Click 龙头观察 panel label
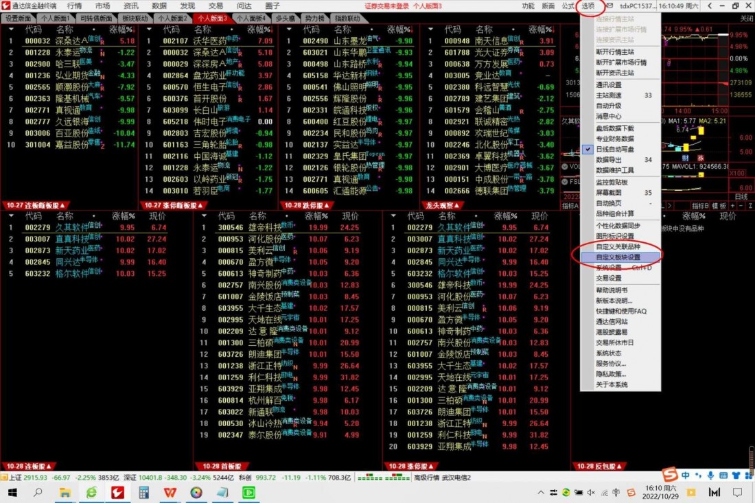Screen dimensions: 755x503 coord(443,205)
